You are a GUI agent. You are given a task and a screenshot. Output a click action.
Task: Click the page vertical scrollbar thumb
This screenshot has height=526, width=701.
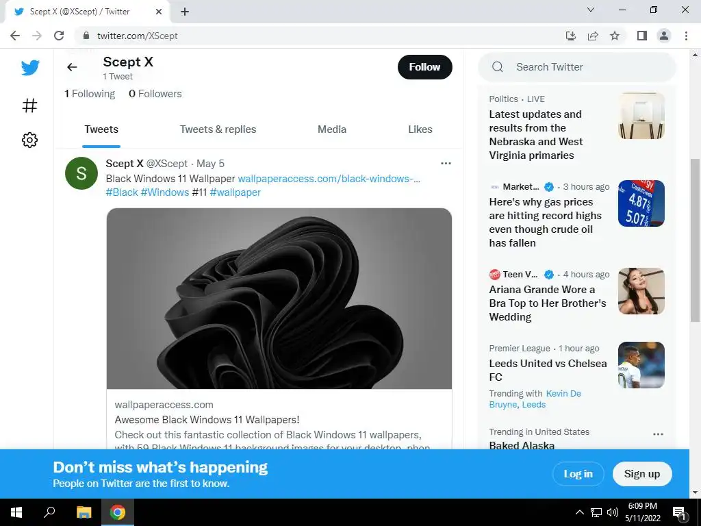(695, 240)
